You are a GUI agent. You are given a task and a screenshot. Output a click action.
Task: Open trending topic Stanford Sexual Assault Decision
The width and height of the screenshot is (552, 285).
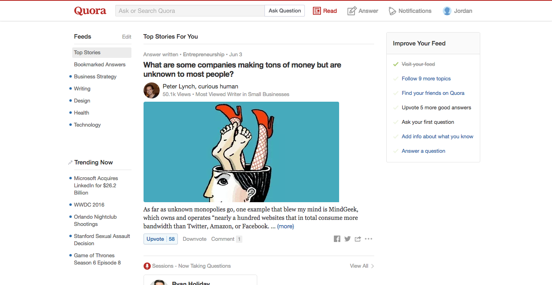(102, 240)
